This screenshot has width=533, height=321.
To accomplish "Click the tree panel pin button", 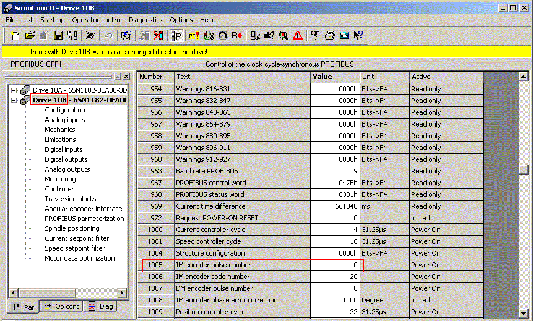I will 118,77.
